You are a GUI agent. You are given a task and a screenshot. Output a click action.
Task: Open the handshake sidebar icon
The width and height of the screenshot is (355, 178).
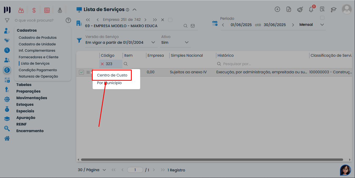point(7,40)
